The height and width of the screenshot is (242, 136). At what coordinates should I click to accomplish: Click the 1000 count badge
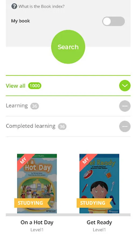coord(35,86)
